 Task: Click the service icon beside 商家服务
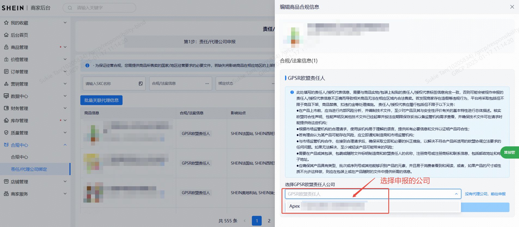[x=6, y=194]
